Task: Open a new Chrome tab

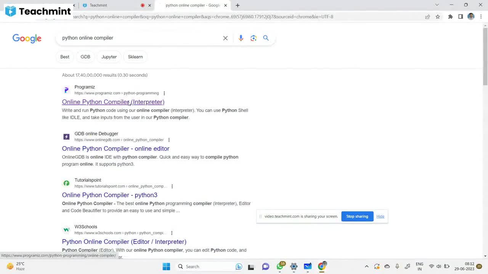Action: [x=238, y=5]
